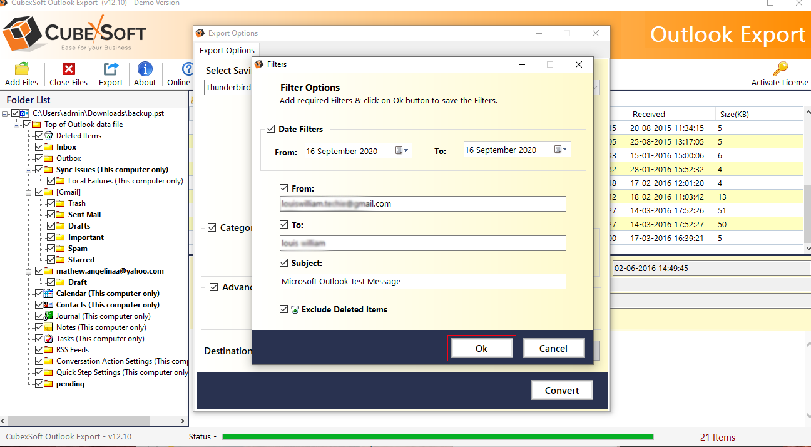811x447 pixels.
Task: Click the Online help toolbar icon
Action: pos(186,69)
